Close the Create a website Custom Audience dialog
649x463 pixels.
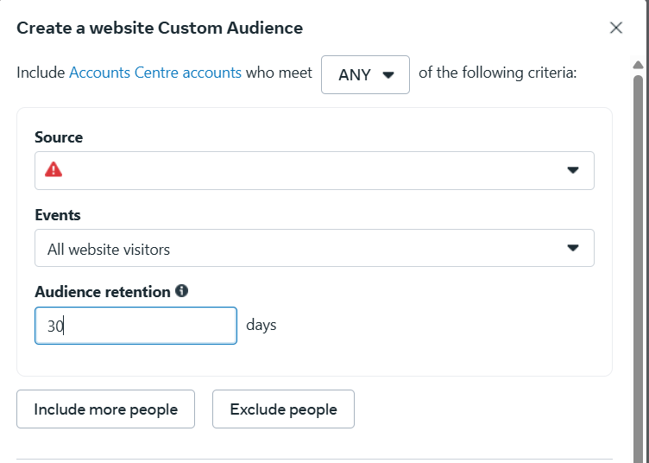[x=616, y=28]
